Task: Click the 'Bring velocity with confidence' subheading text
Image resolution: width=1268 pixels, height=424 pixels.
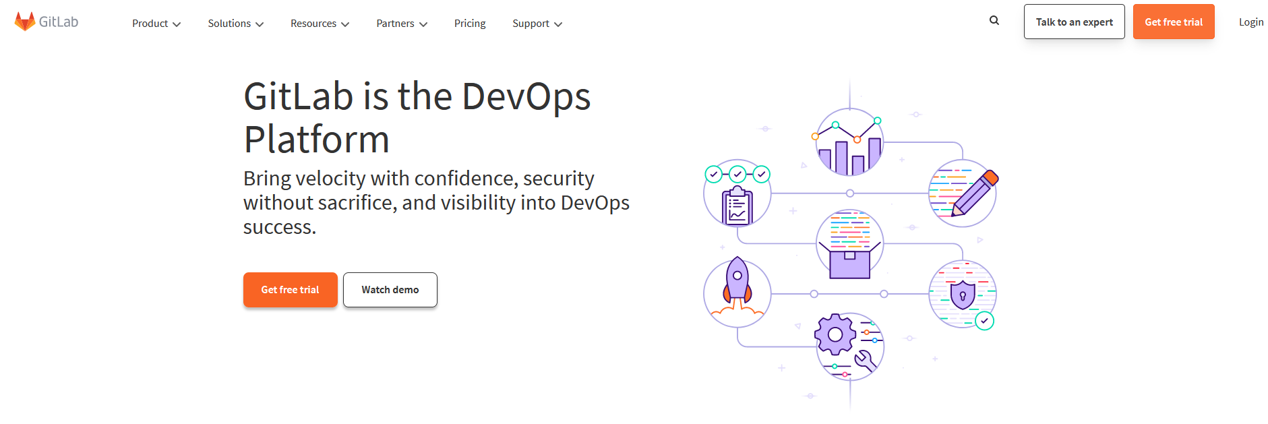Action: click(x=436, y=202)
